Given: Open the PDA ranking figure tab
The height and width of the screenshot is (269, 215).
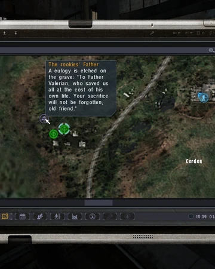Looking at the screenshot, I should pyautogui.click(x=57, y=216).
